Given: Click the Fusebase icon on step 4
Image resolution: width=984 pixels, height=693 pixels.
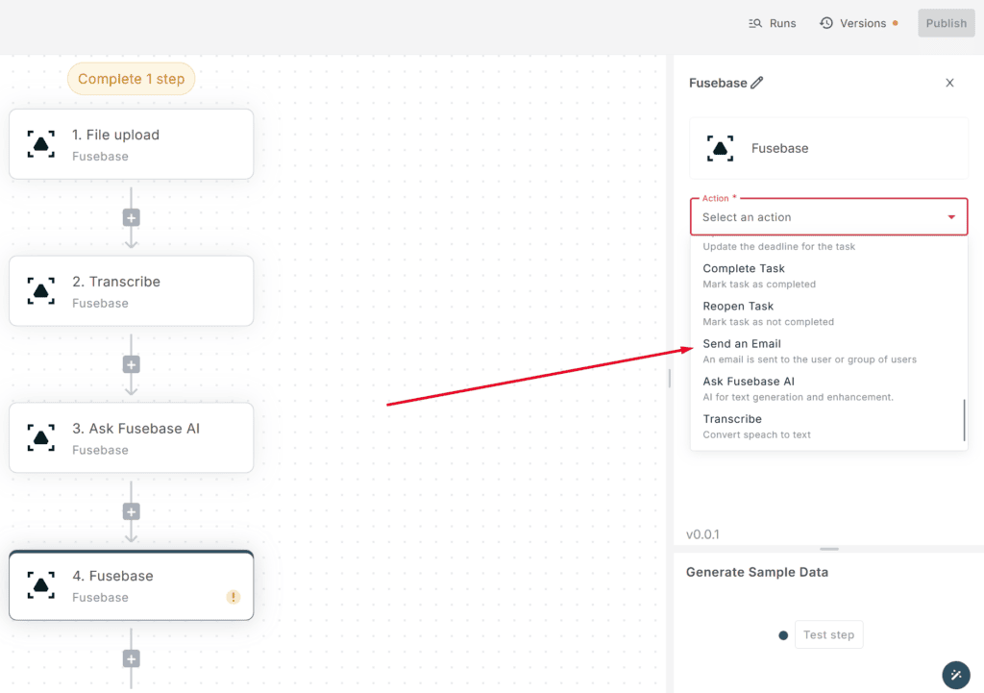Looking at the screenshot, I should [x=40, y=585].
